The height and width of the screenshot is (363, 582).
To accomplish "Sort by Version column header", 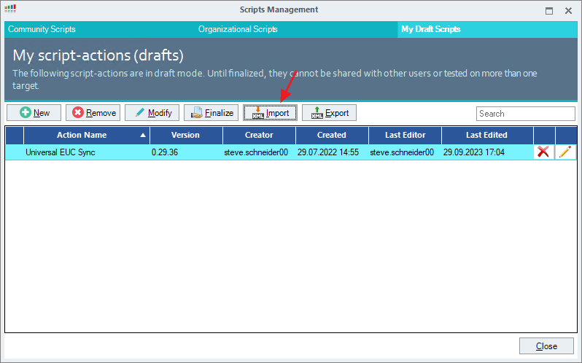I will pos(185,135).
